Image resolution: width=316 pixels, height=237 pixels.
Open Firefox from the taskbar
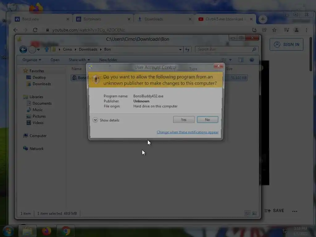[x=46, y=231]
